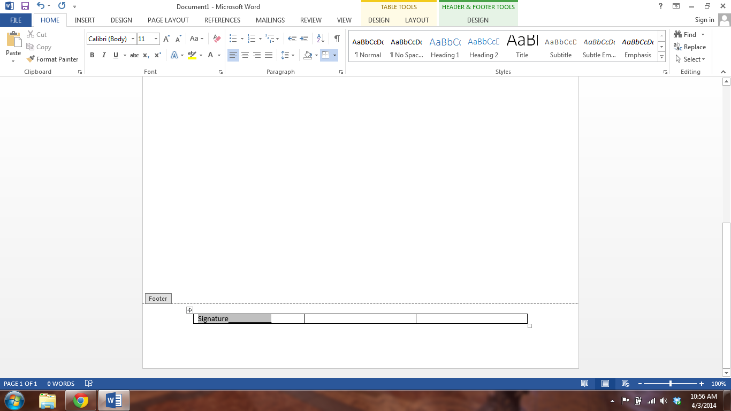This screenshot has height=411, width=731.
Task: Open Word Help question mark
Action: (661, 6)
